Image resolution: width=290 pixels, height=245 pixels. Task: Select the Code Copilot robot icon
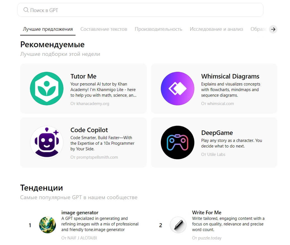(47, 142)
